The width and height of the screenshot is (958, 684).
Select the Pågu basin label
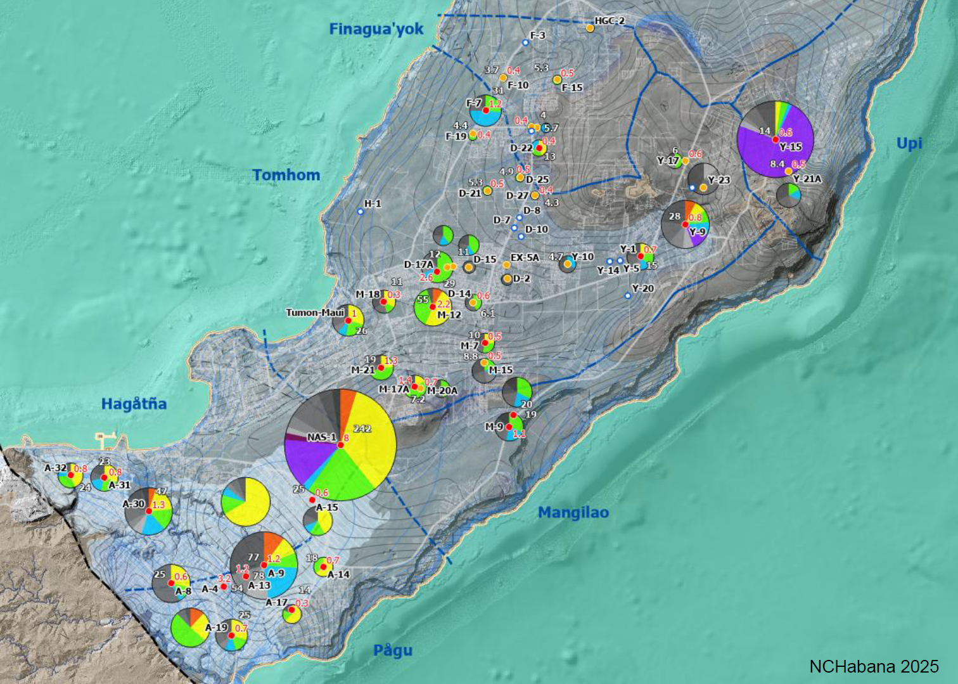tap(392, 650)
